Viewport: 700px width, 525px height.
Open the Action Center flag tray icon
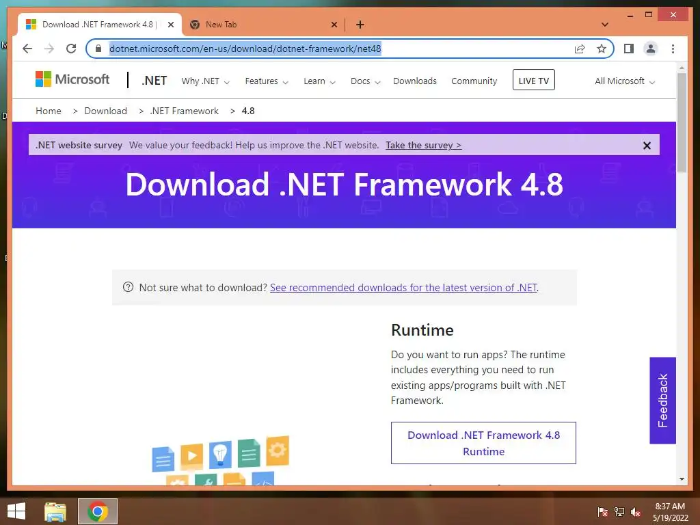coord(603,511)
